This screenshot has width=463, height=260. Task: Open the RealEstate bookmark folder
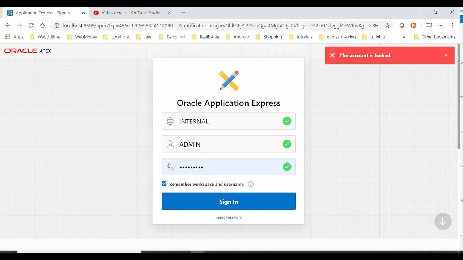(x=205, y=37)
